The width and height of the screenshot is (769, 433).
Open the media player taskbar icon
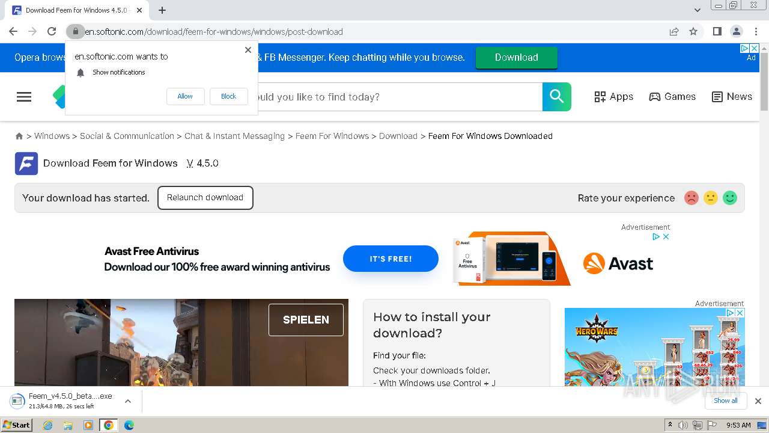[x=88, y=425]
